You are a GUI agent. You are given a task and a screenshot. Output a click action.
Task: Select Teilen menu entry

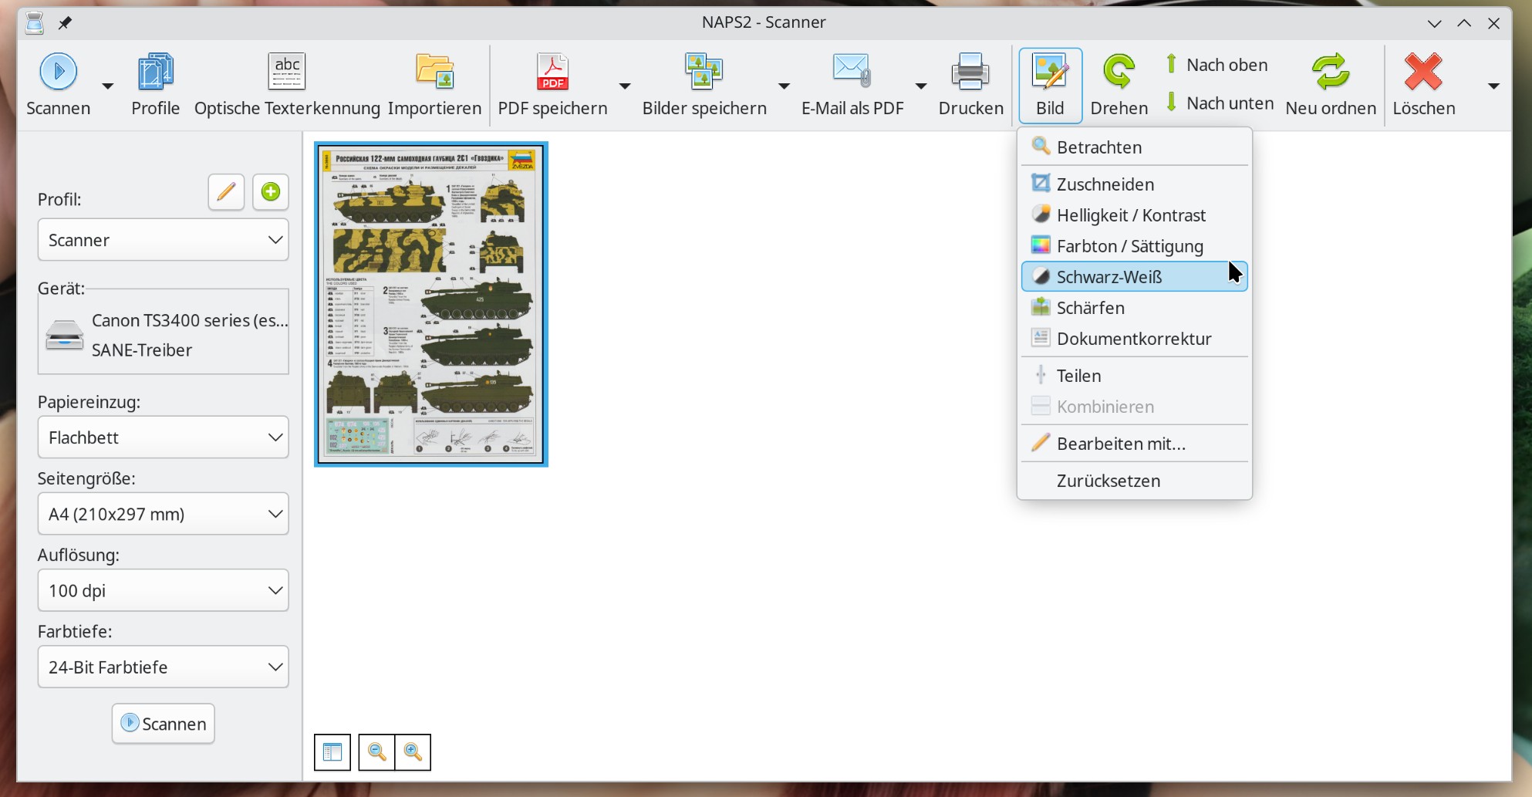pyautogui.click(x=1134, y=375)
